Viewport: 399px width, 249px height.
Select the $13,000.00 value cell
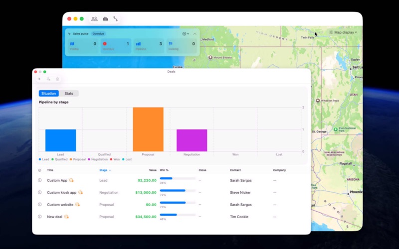pyautogui.click(x=146, y=193)
